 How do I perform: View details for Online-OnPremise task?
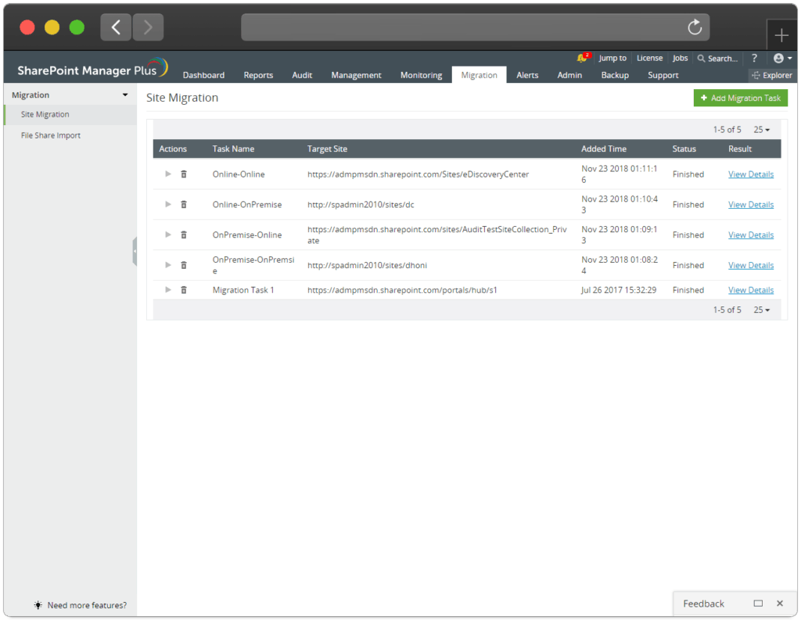751,204
